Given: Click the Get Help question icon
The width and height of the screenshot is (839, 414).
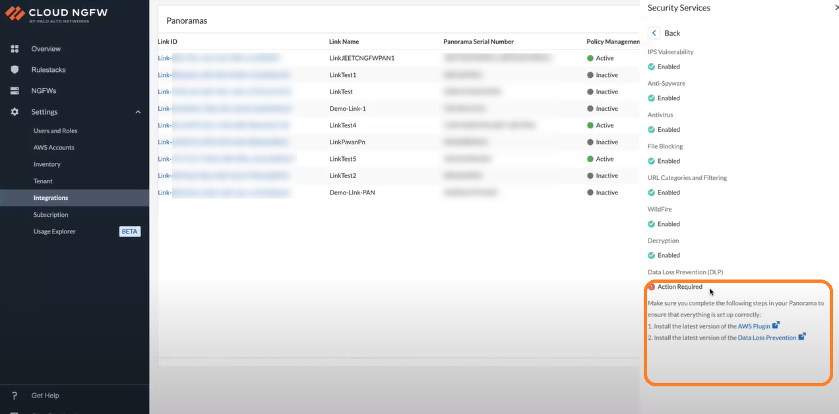Looking at the screenshot, I should 15,396.
